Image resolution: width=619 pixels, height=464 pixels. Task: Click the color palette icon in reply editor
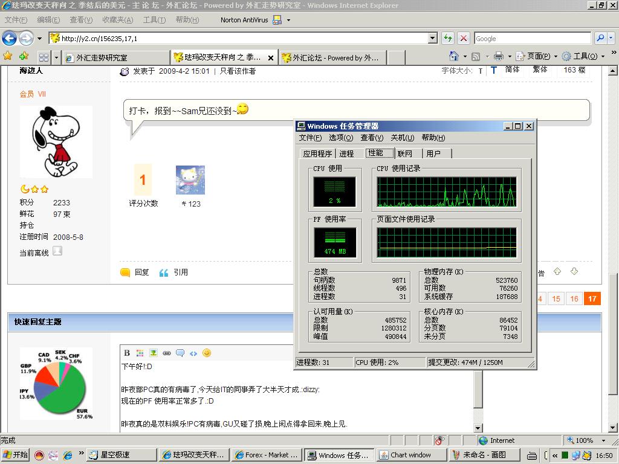140,353
